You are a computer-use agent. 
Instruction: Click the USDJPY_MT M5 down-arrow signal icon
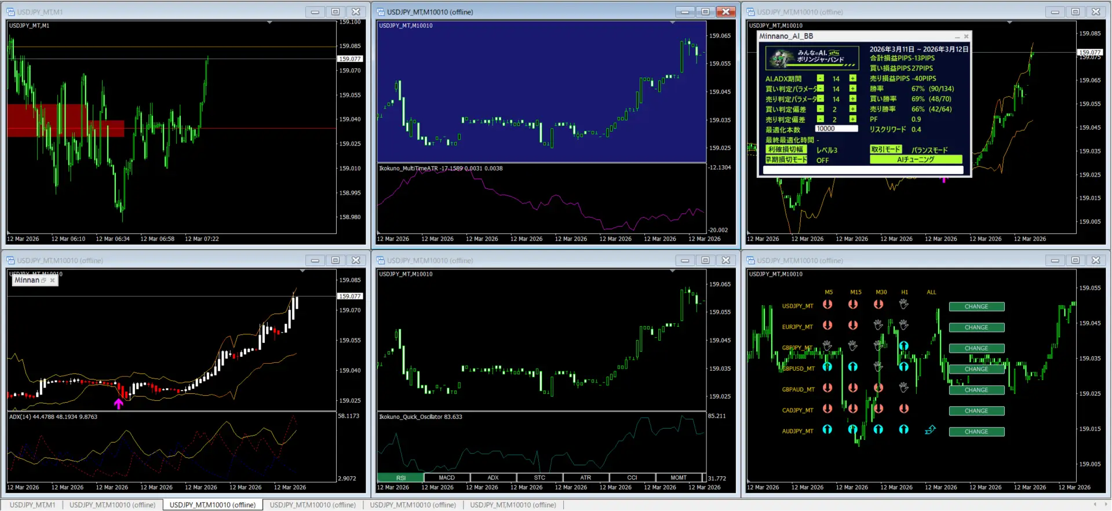tap(827, 304)
